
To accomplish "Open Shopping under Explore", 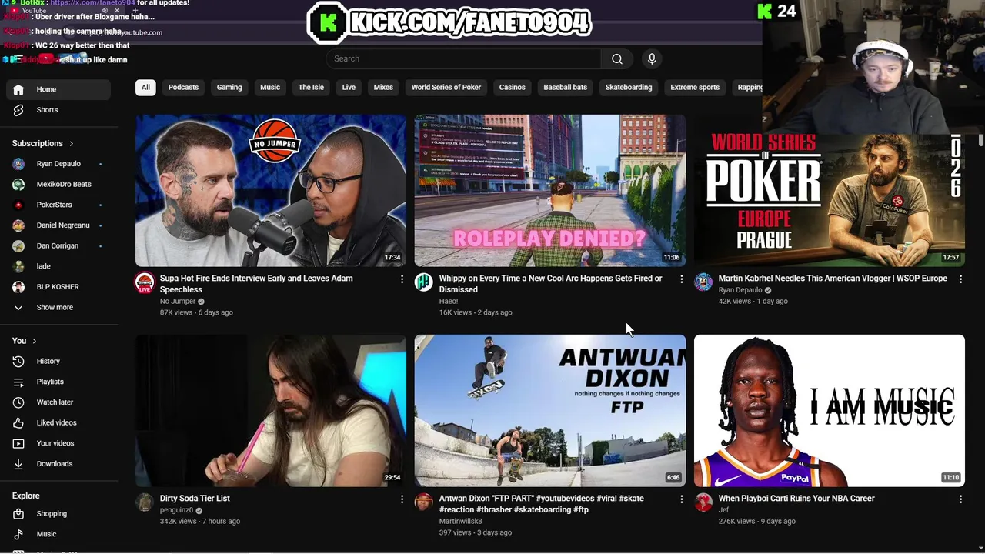I will coord(58,513).
